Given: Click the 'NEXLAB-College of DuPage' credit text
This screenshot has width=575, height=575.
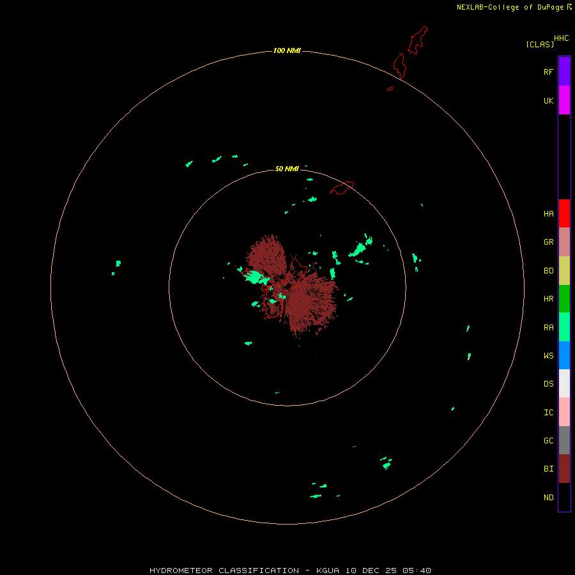Looking at the screenshot, I should point(510,7).
